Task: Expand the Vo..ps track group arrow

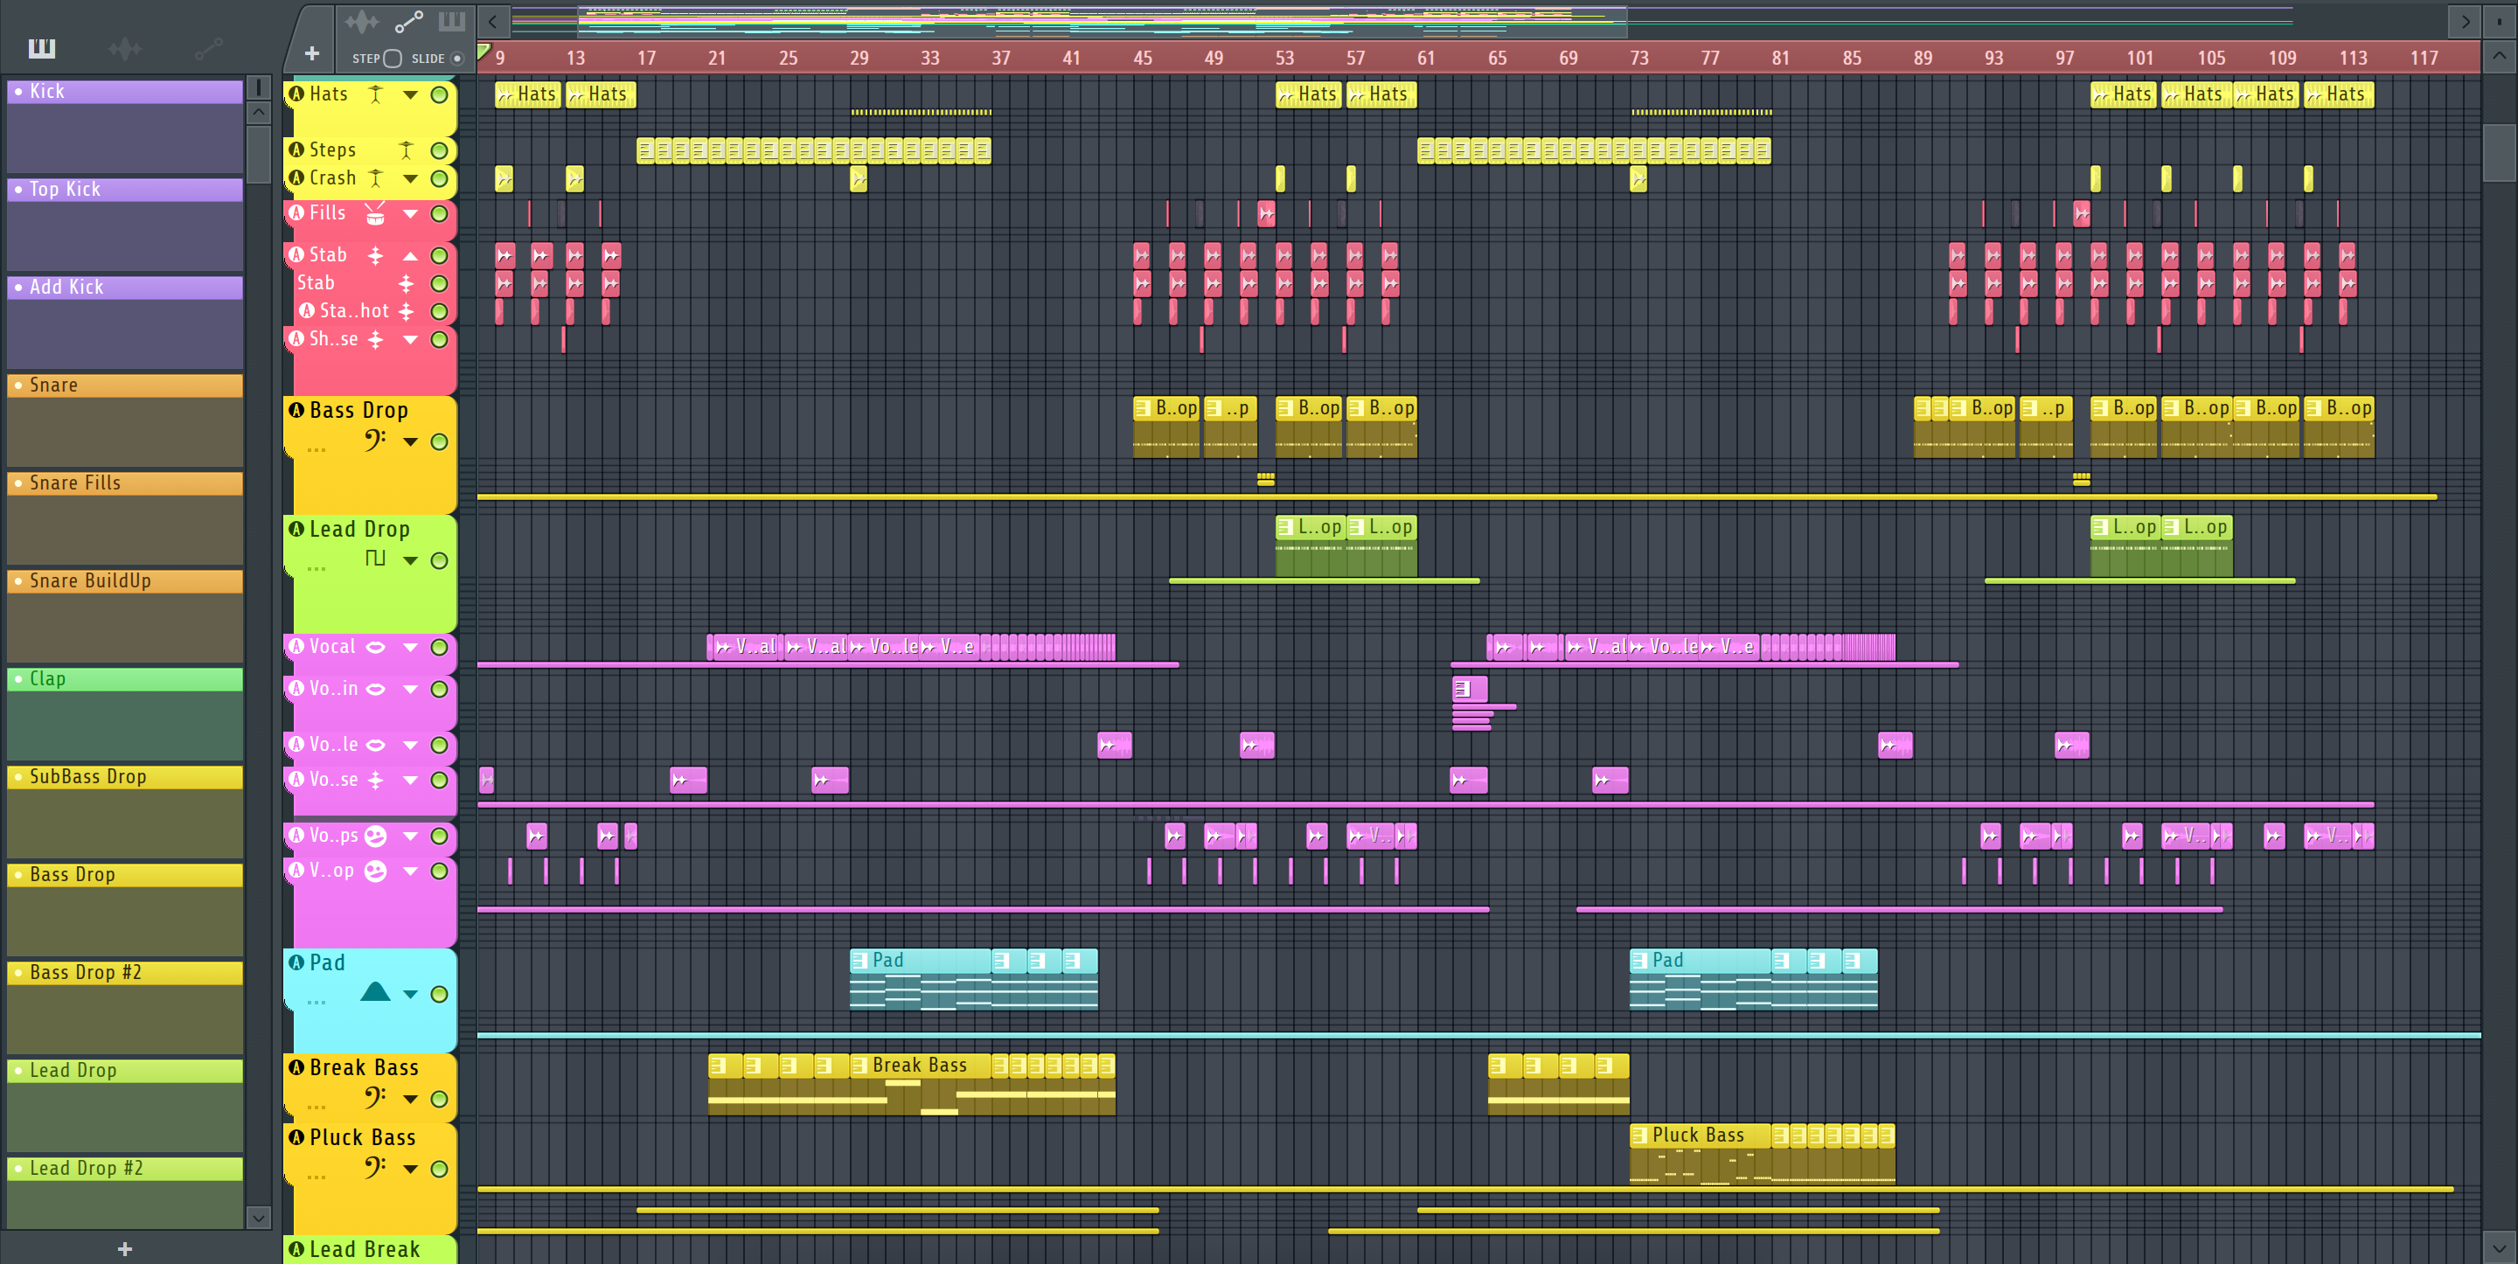Action: click(411, 836)
